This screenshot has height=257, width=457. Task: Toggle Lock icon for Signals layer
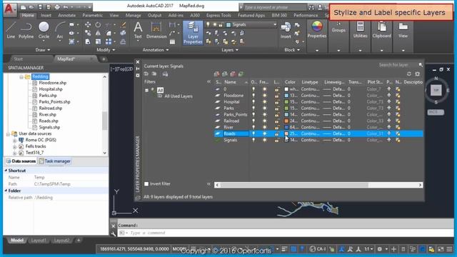click(x=277, y=140)
